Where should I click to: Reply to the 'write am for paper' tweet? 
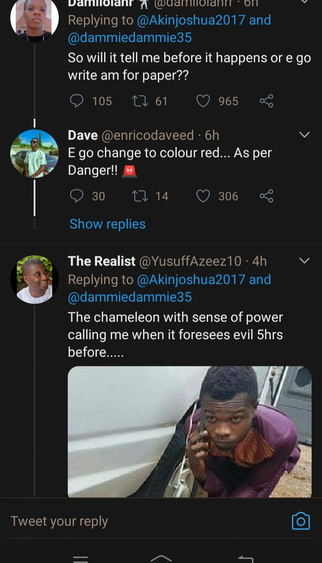click(x=77, y=101)
